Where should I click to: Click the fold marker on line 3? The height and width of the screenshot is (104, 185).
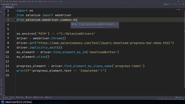click(15, 20)
